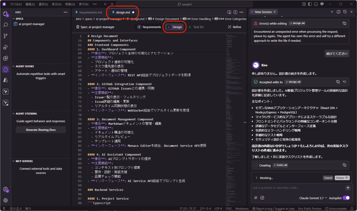The height and width of the screenshot is (211, 357).
Task: Close the Kiro chat panel
Action: tap(351, 12)
